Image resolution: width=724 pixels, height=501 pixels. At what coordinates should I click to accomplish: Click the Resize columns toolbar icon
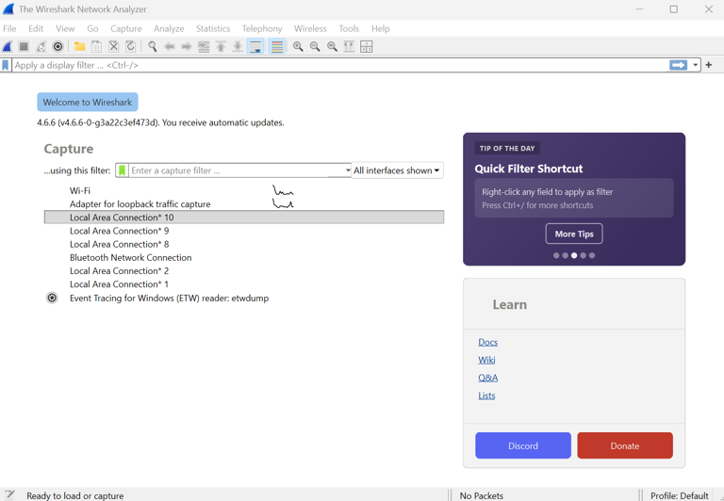(349, 46)
